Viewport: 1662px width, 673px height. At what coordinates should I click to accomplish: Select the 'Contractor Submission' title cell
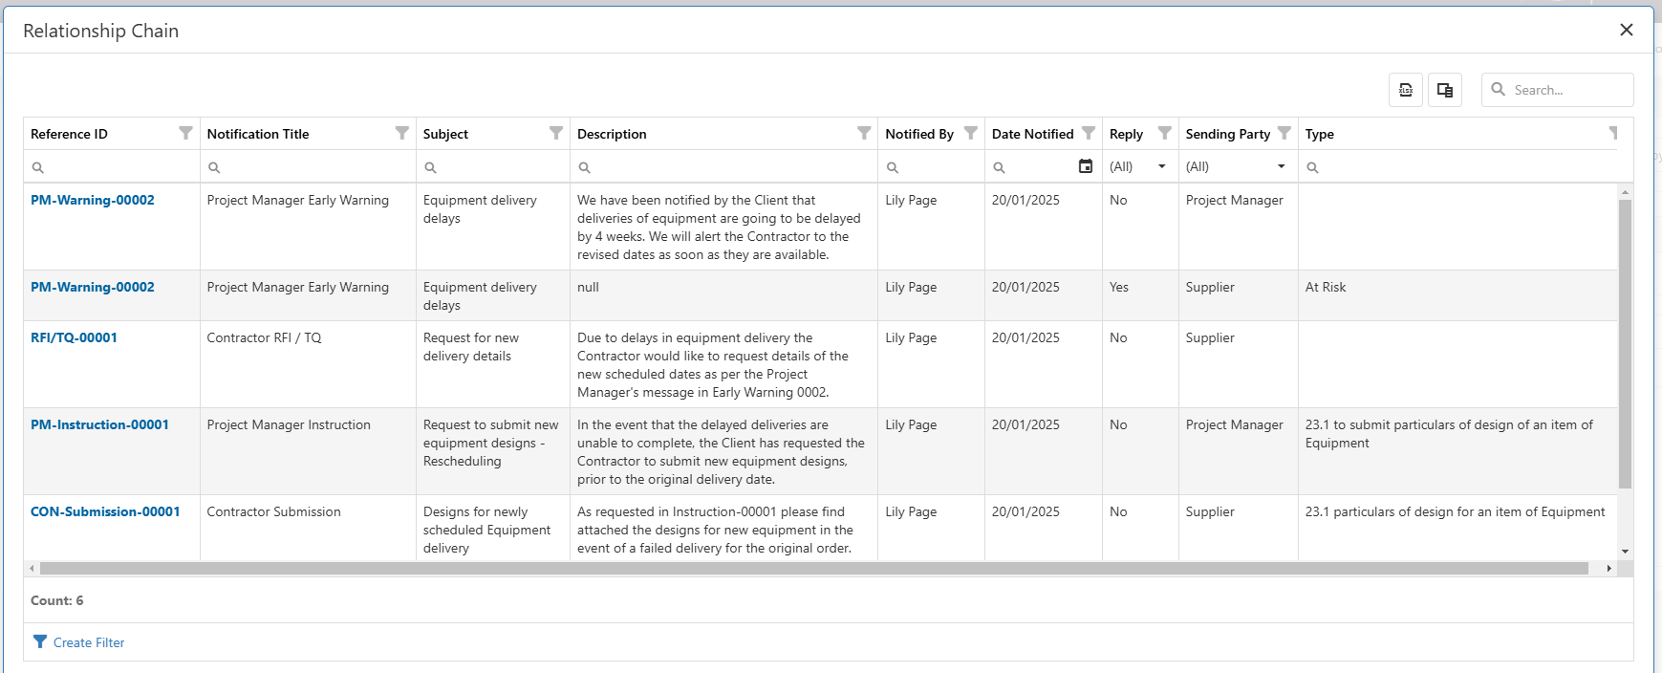coord(308,528)
